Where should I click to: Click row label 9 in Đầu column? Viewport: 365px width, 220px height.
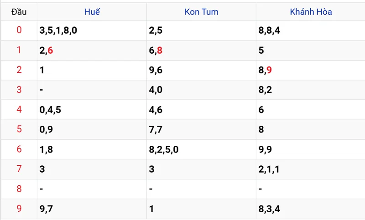tap(19, 209)
